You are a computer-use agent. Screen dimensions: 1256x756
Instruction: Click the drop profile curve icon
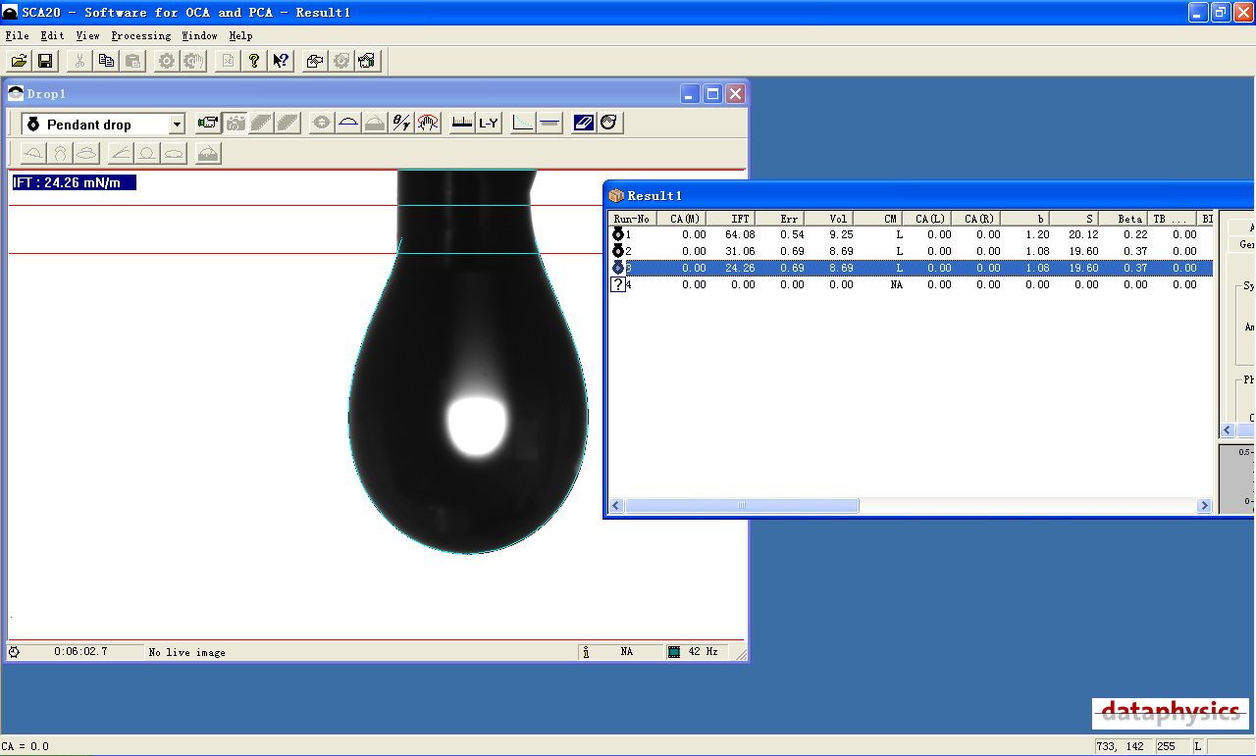tap(347, 124)
